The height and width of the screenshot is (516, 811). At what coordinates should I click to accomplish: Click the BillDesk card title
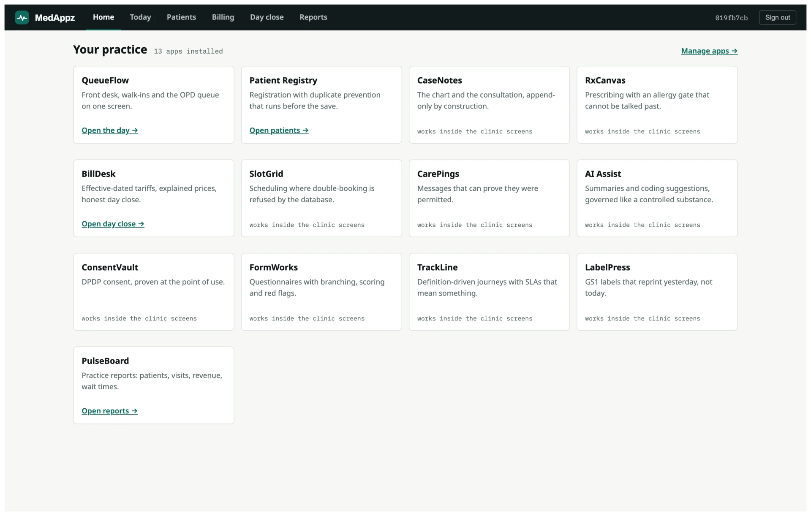click(x=98, y=174)
